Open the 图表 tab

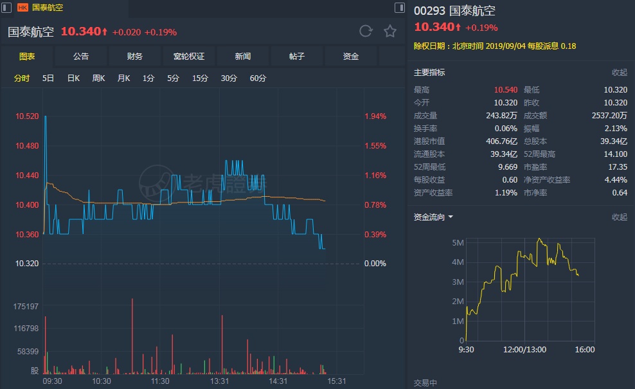[27, 57]
